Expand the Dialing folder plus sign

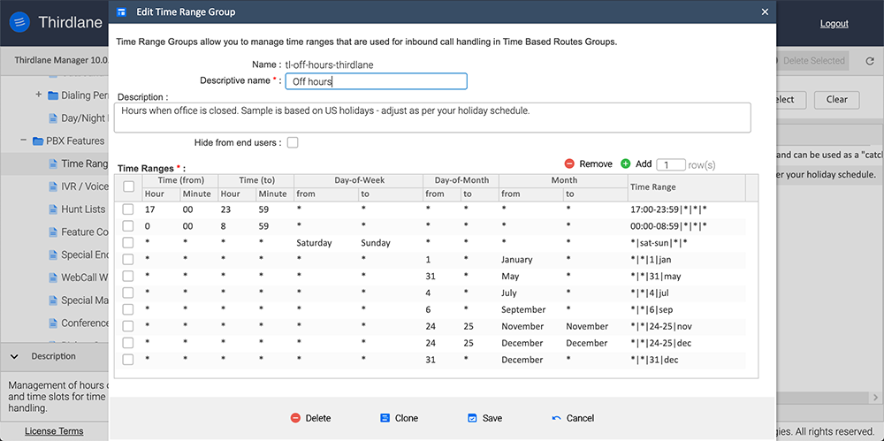[x=38, y=95]
